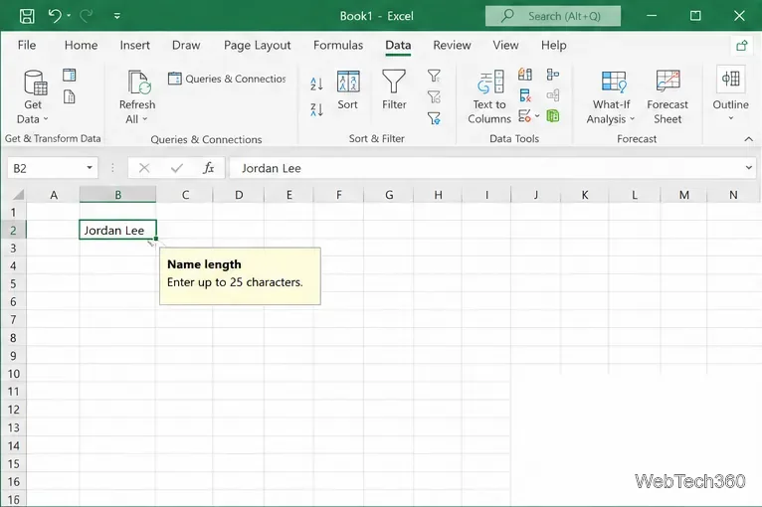Image resolution: width=762 pixels, height=507 pixels.
Task: Open Get Data menu
Action: 33,96
